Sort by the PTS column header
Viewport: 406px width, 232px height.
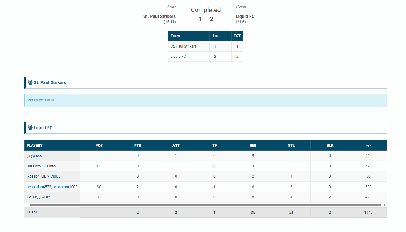coord(138,146)
